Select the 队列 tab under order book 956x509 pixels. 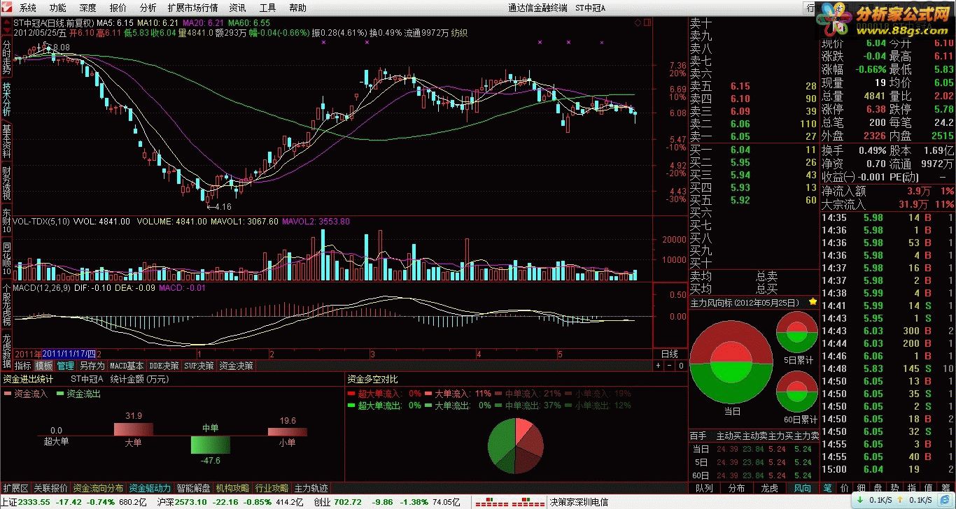coord(704,488)
